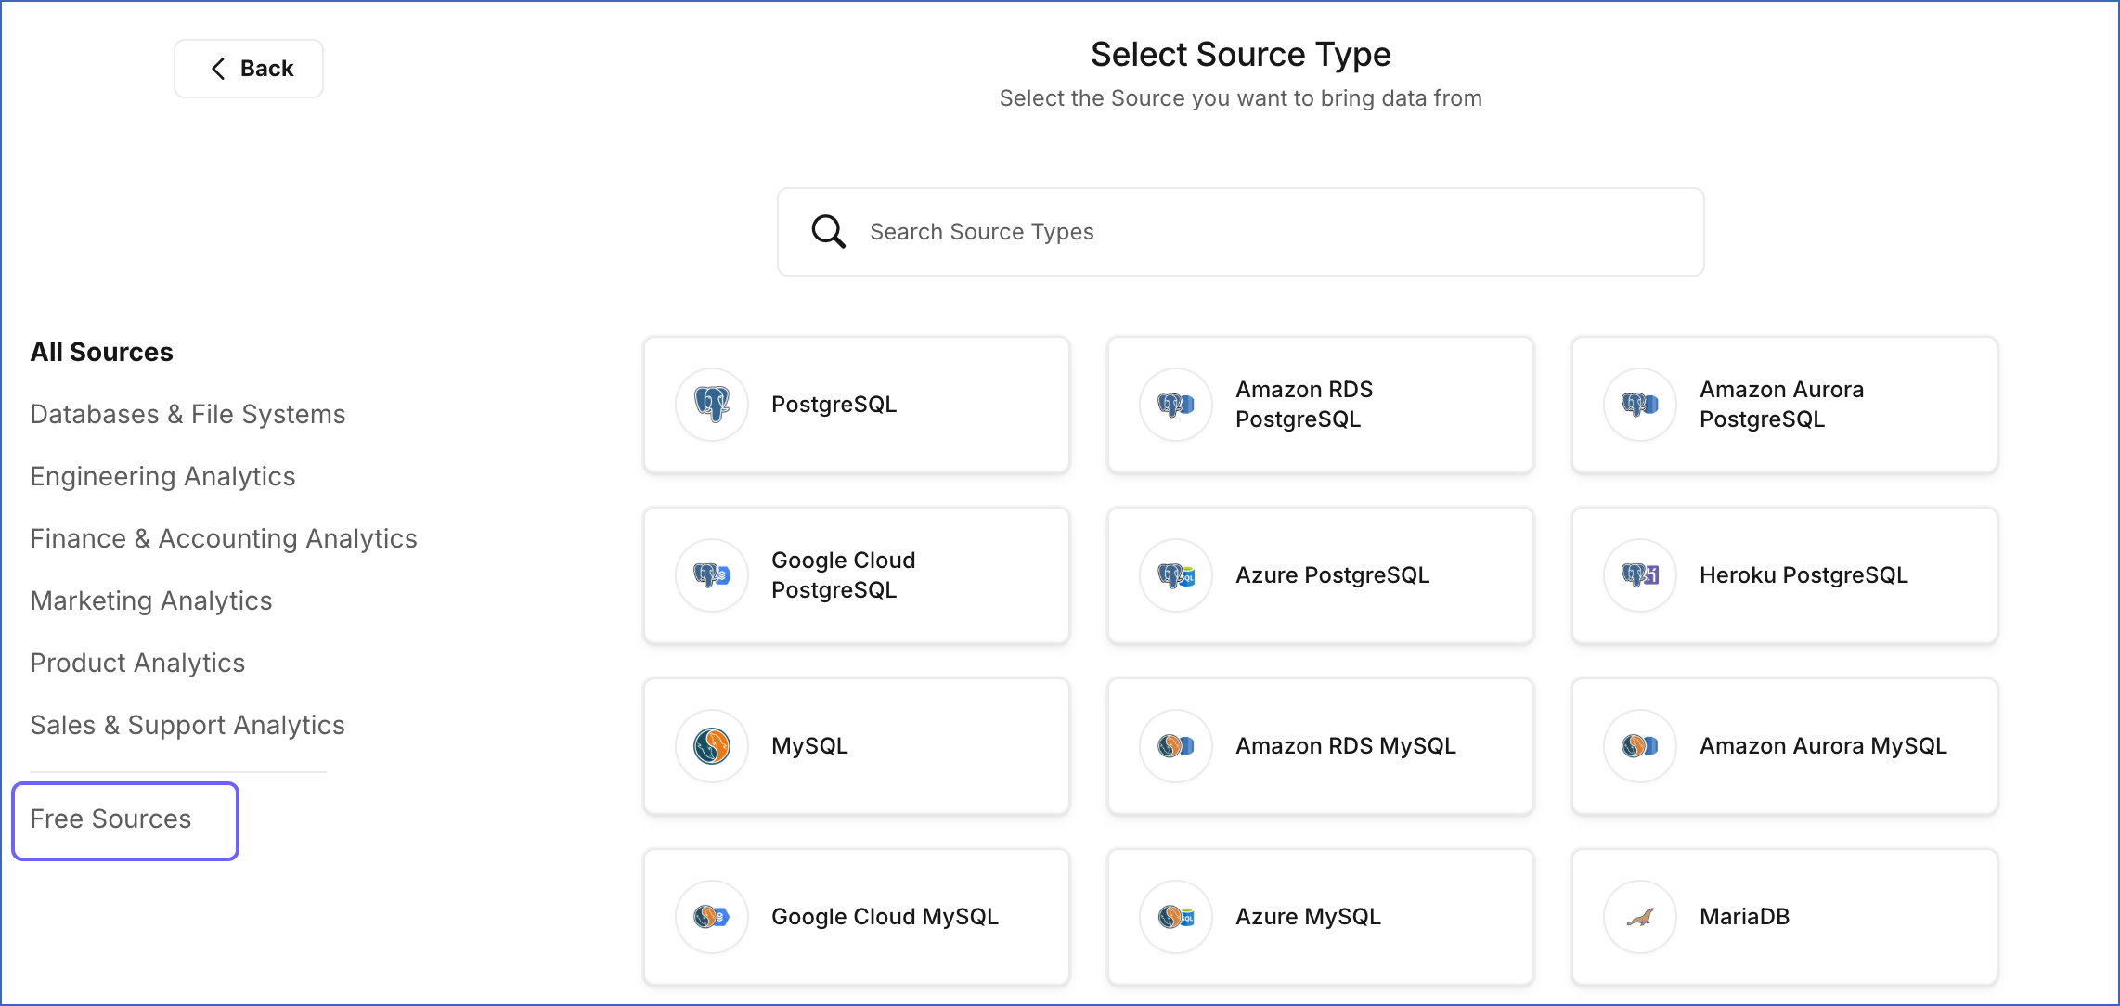This screenshot has height=1006, width=2120.
Task: Choose the MySQL source label
Action: (x=809, y=746)
